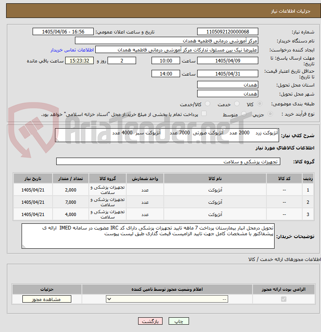Click the واحد شمارش column header
This screenshot has width=321, height=332.
point(145,178)
